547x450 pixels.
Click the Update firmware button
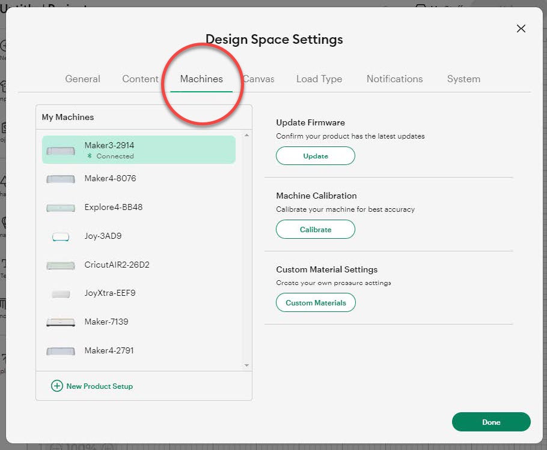(316, 155)
